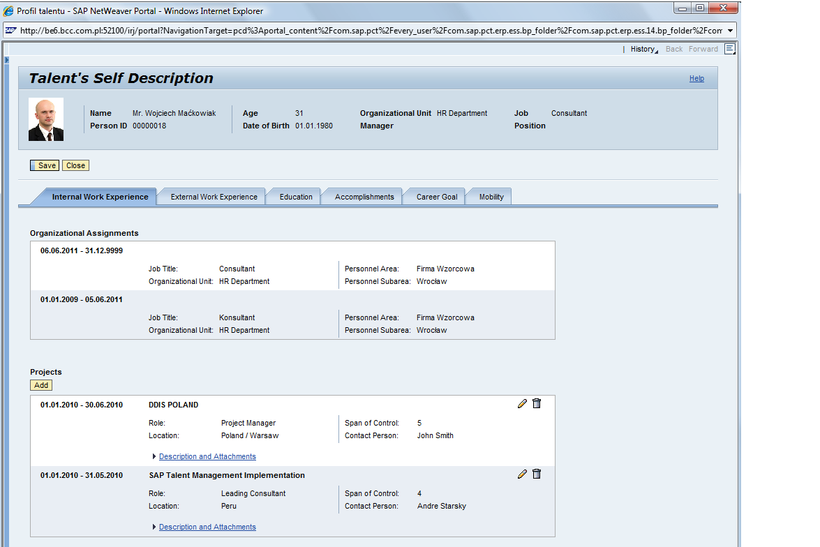
Task: Delete the DDIS POLAND project
Action: pyautogui.click(x=537, y=403)
